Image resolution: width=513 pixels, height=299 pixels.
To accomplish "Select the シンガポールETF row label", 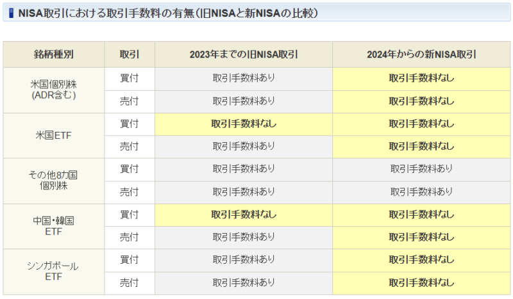I will (x=54, y=271).
